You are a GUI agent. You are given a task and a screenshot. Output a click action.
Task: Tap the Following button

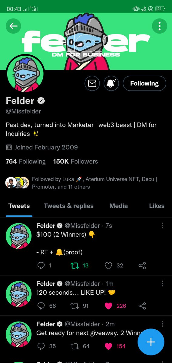point(144,83)
